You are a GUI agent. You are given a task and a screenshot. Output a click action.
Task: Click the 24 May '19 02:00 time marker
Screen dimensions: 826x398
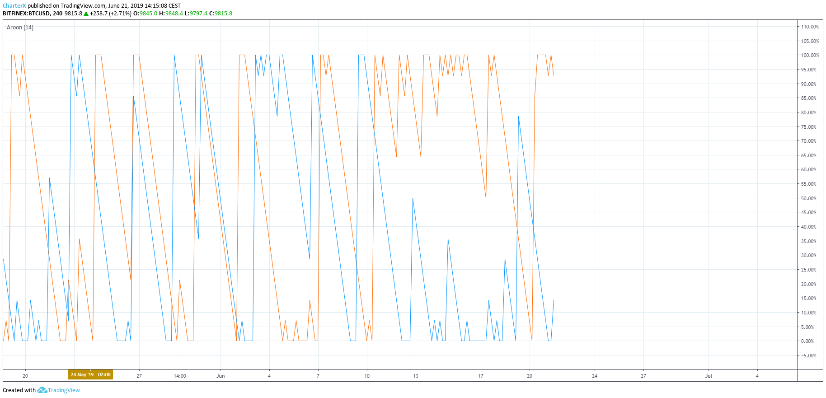(x=90, y=375)
